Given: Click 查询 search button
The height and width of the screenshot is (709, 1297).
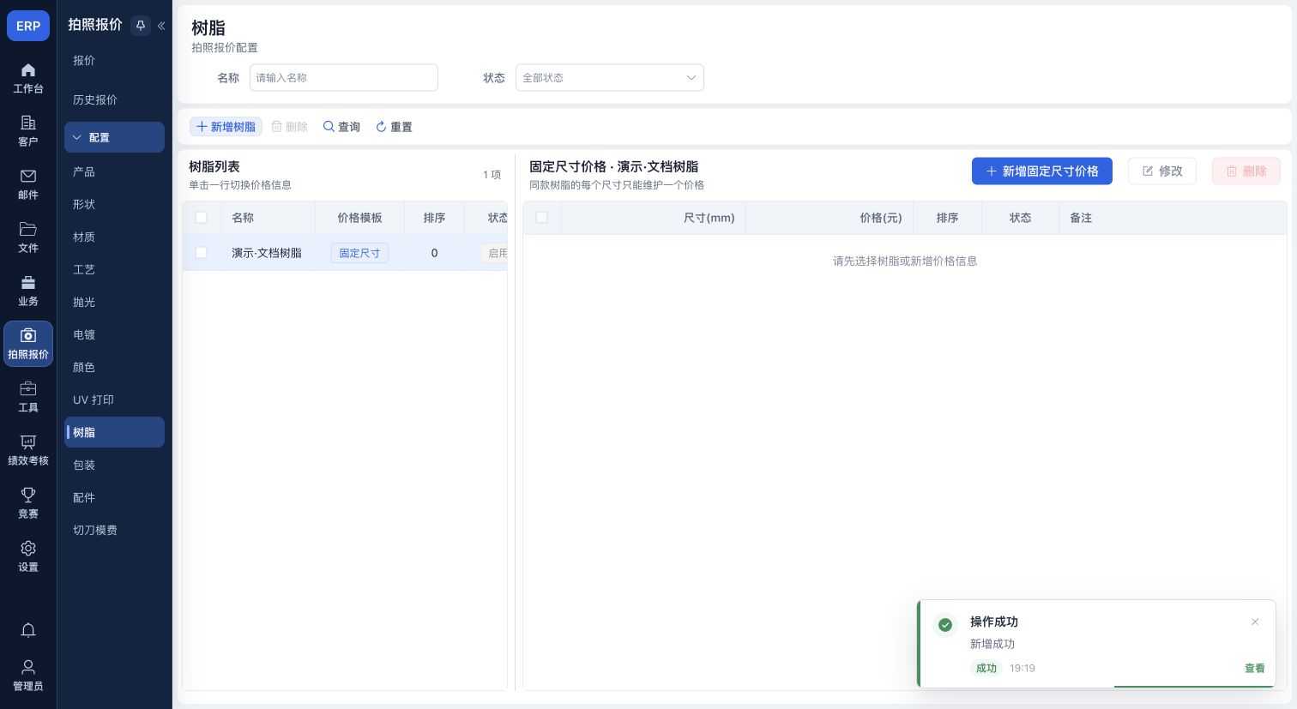Looking at the screenshot, I should [x=341, y=127].
